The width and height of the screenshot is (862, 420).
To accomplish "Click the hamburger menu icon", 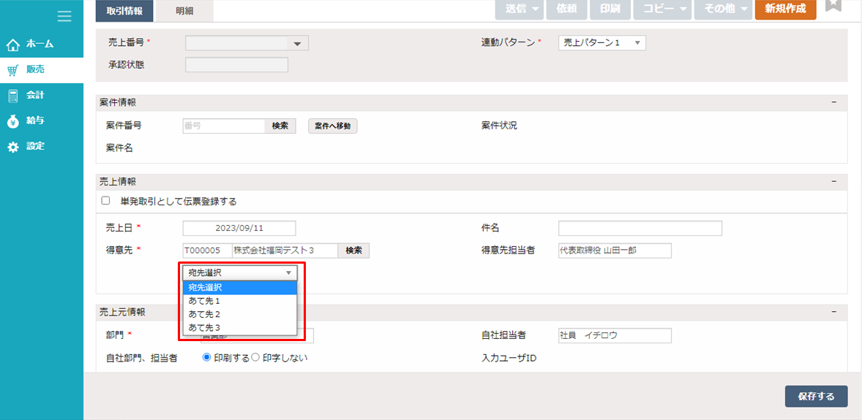I will point(64,16).
